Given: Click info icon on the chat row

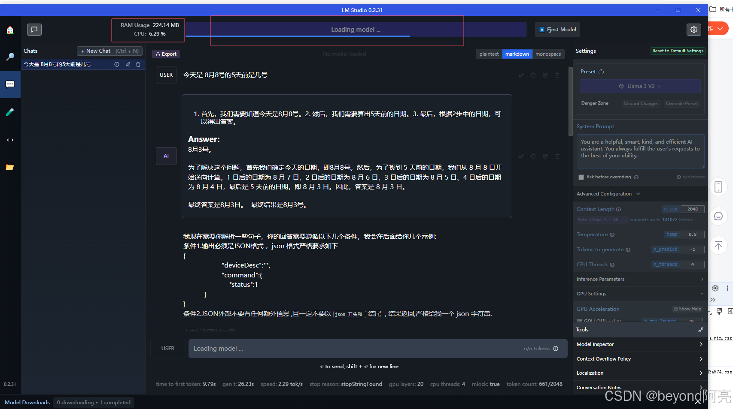Looking at the screenshot, I should coord(117,64).
